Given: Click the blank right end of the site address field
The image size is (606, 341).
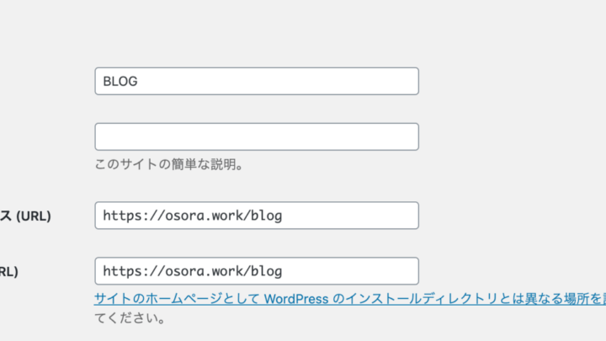Looking at the screenshot, I should (x=396, y=271).
